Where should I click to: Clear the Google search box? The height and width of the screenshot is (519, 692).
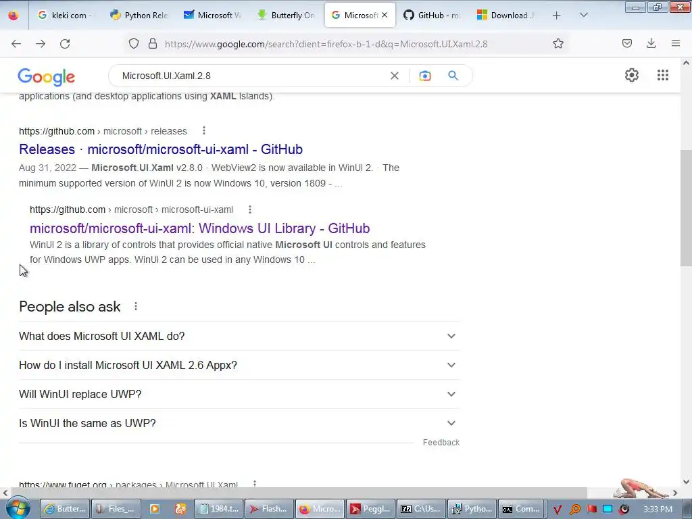[395, 76]
